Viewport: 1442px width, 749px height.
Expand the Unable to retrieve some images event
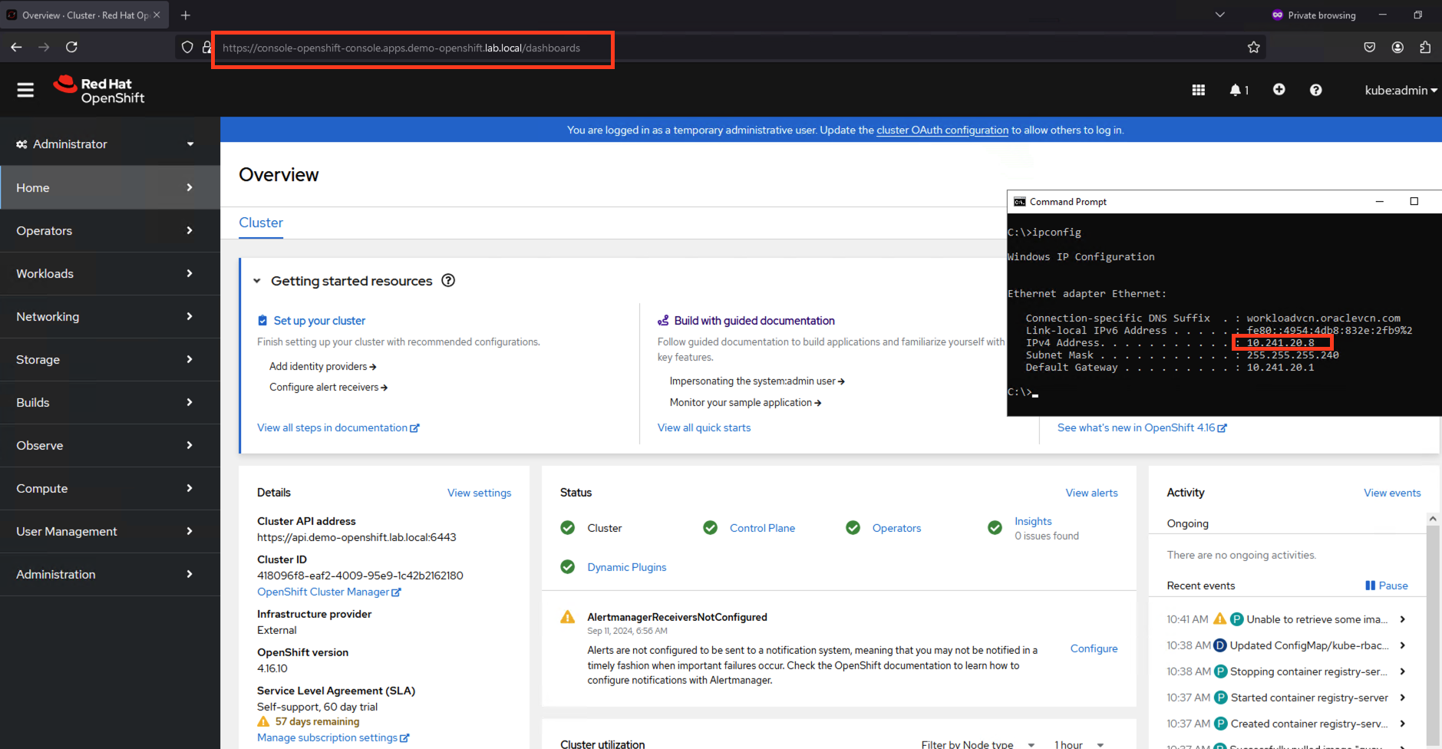click(1403, 619)
